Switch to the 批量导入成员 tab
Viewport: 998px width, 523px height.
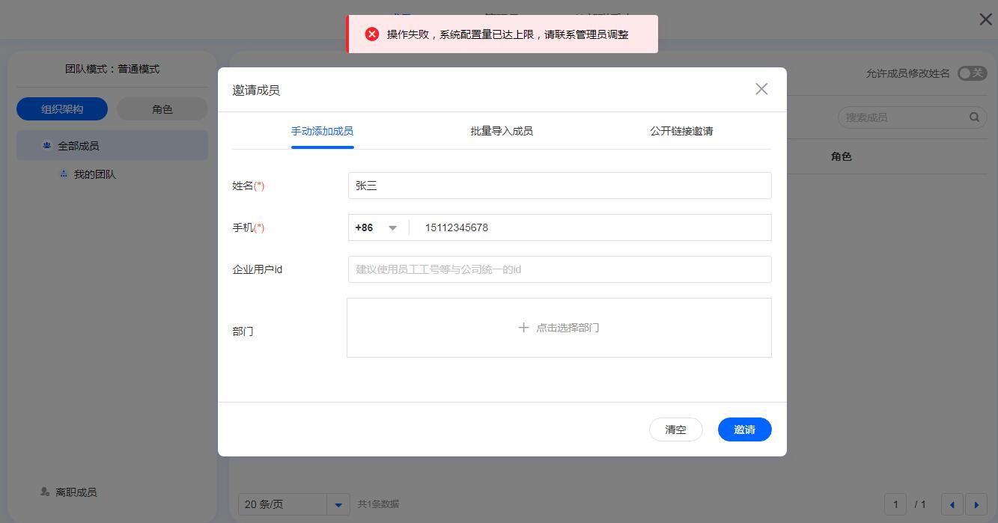pos(501,130)
